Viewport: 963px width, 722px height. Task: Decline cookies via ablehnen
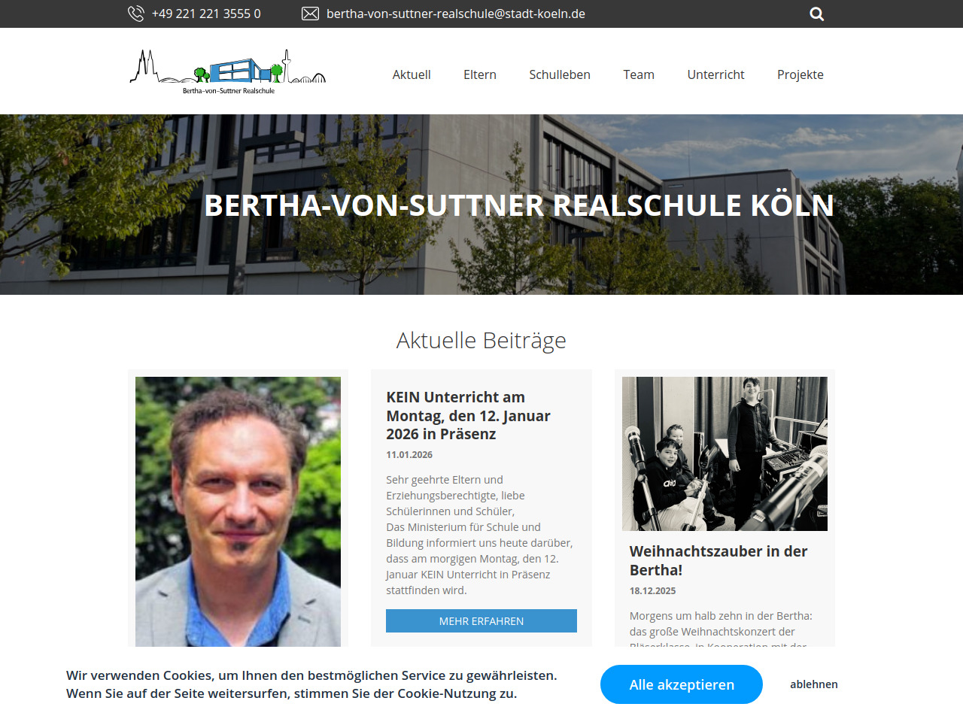(814, 684)
